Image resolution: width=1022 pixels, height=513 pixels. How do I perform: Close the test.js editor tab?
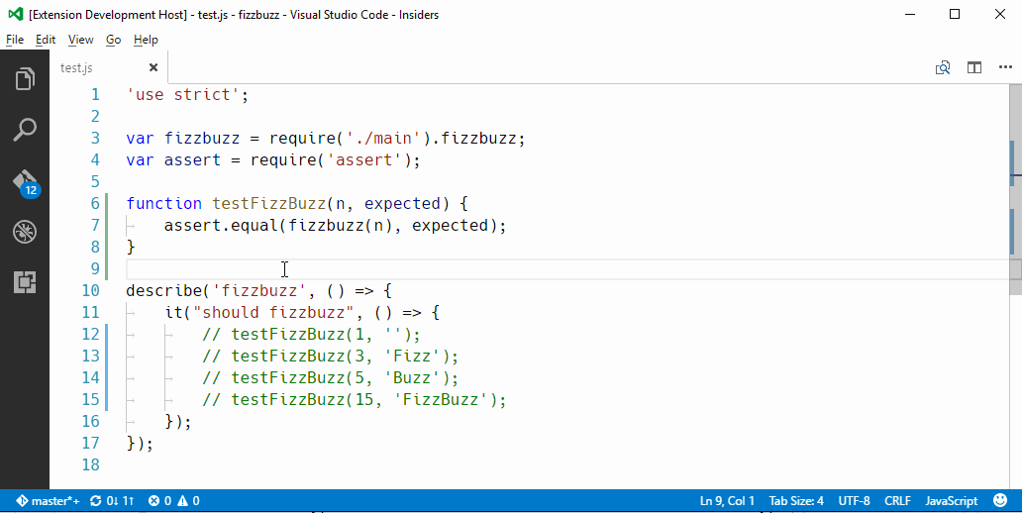point(153,67)
